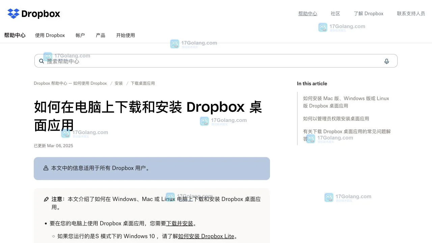Jump to 如何安装 Mac 版、Windows 版或 Linux 版 section

(346, 102)
